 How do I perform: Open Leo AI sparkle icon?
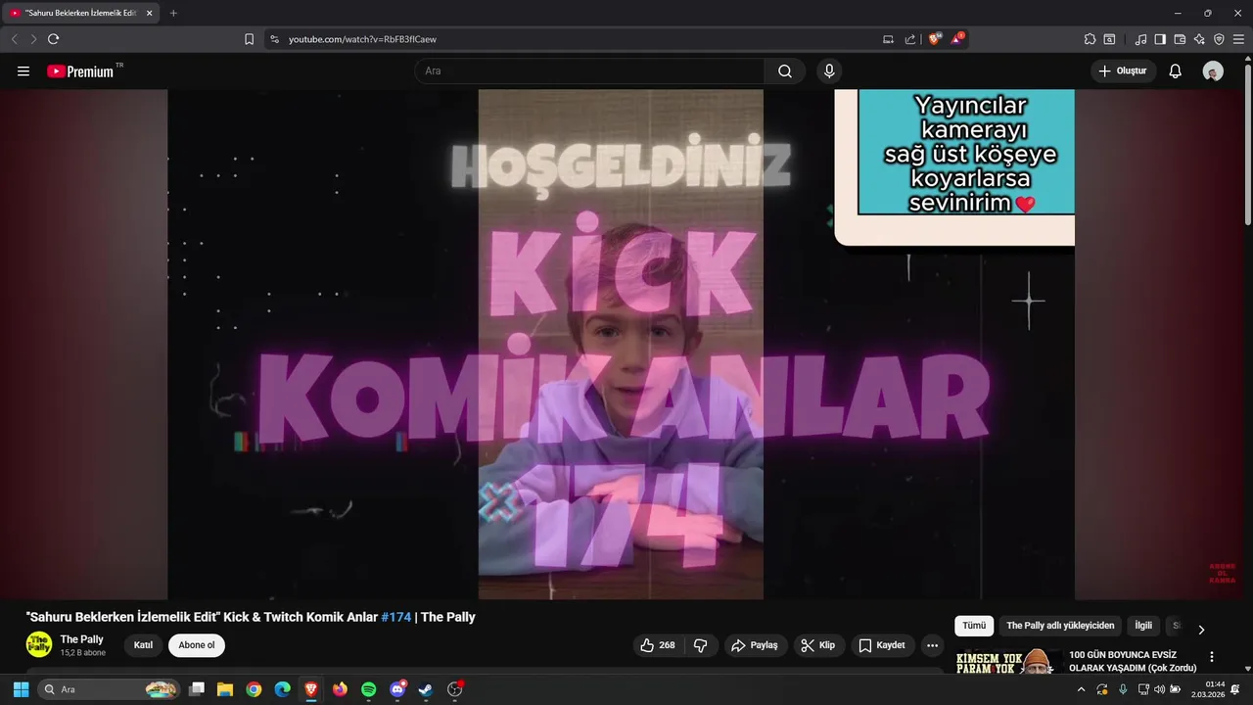pos(1199,39)
